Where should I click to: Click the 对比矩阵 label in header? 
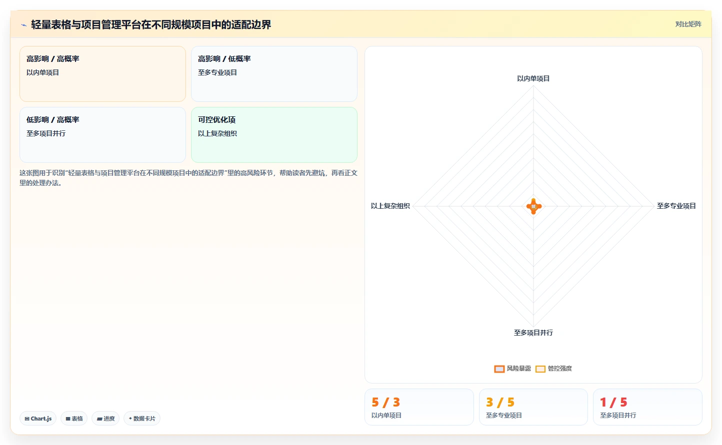coord(688,24)
